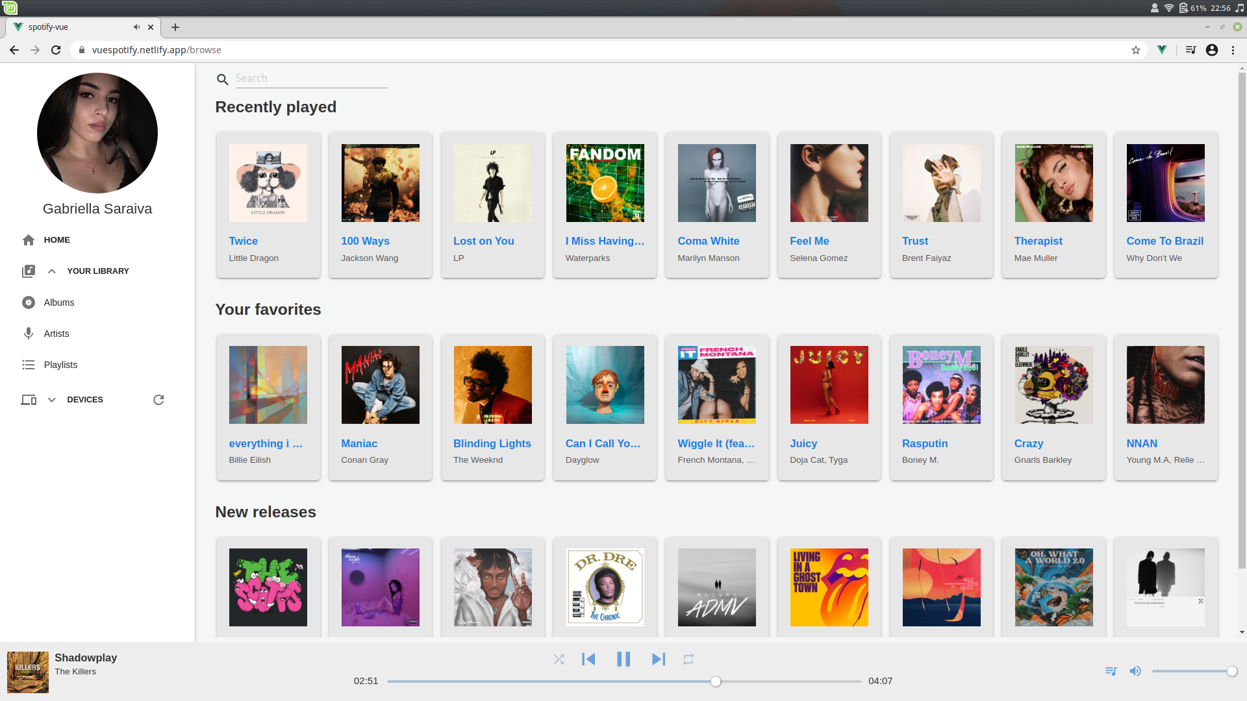Click the Juicy album artwork
Screen dimensions: 1247x701
pos(829,385)
